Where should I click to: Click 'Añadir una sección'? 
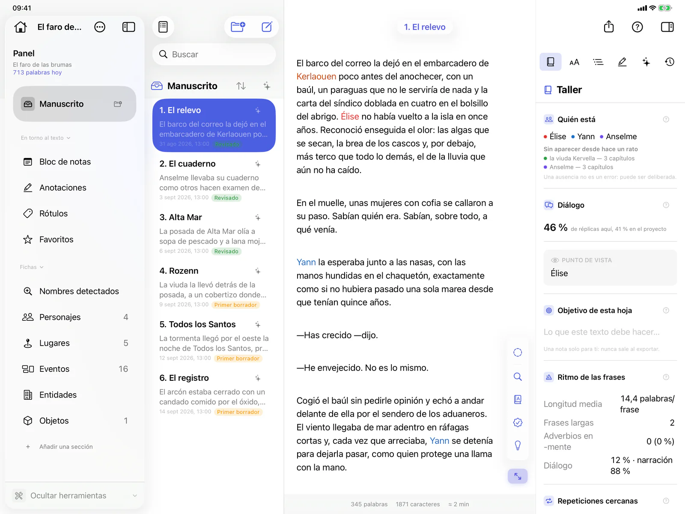click(x=66, y=447)
